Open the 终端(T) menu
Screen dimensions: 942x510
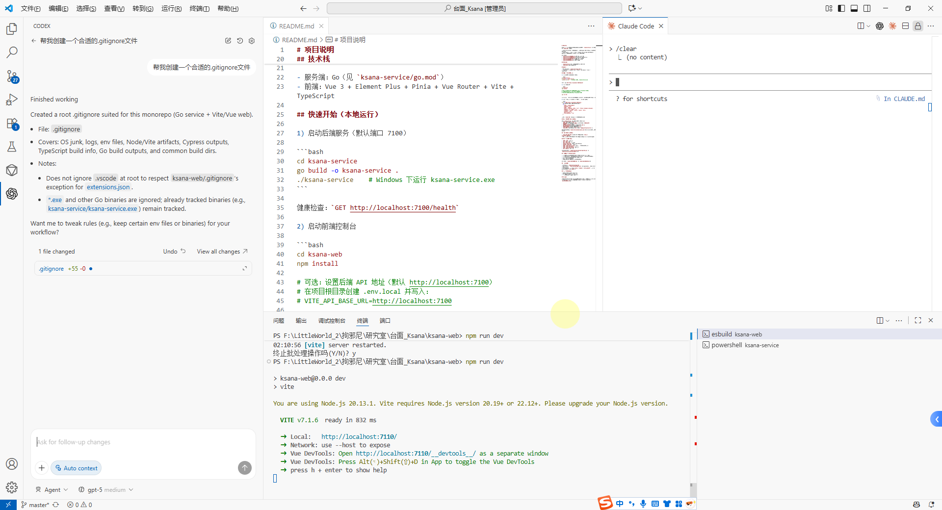click(199, 8)
